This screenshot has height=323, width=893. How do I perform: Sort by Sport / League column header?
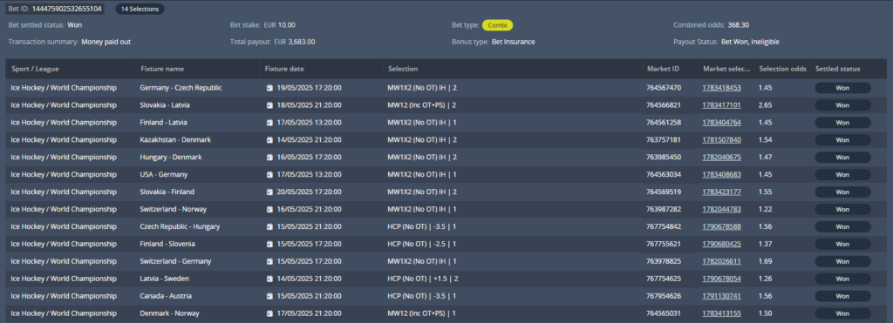35,69
